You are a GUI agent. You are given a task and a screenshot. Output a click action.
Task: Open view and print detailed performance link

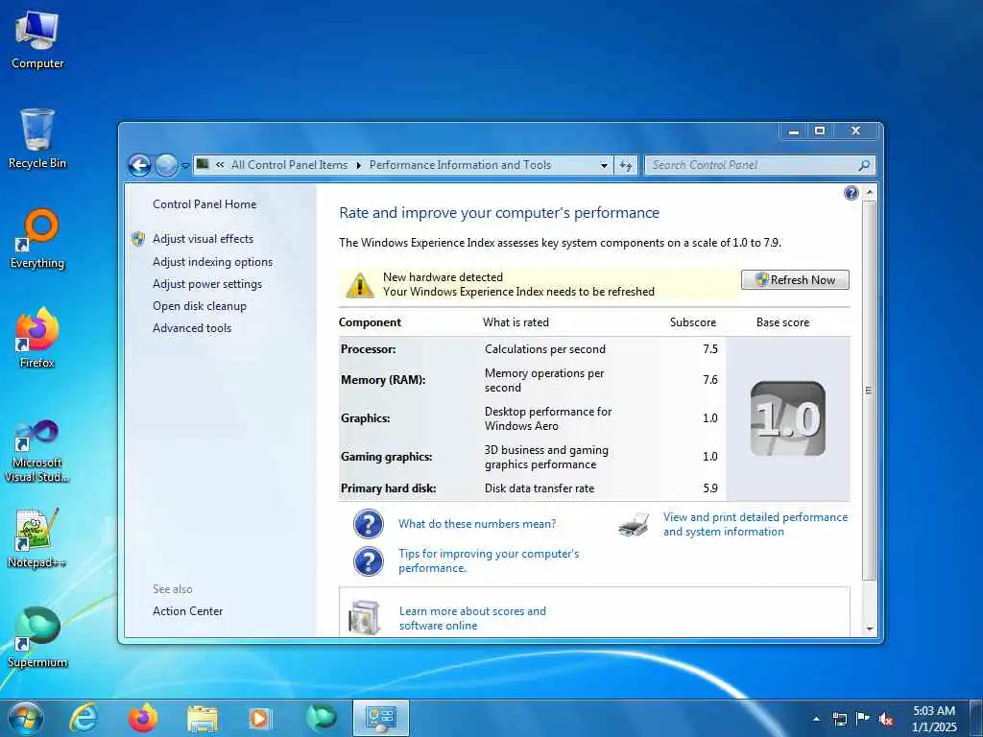pyautogui.click(x=755, y=525)
